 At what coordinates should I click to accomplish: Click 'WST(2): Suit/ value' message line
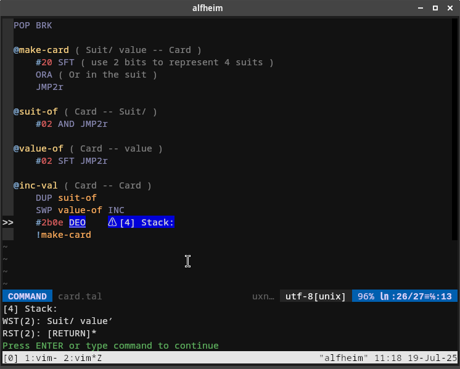tap(57, 321)
